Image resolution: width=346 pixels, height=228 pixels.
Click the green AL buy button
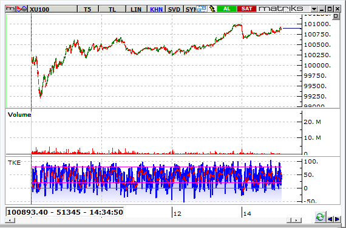226,9
